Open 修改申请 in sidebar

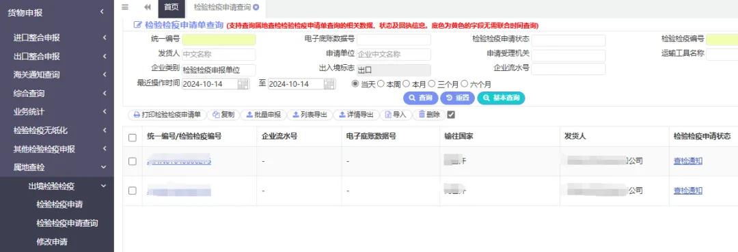coord(52,242)
